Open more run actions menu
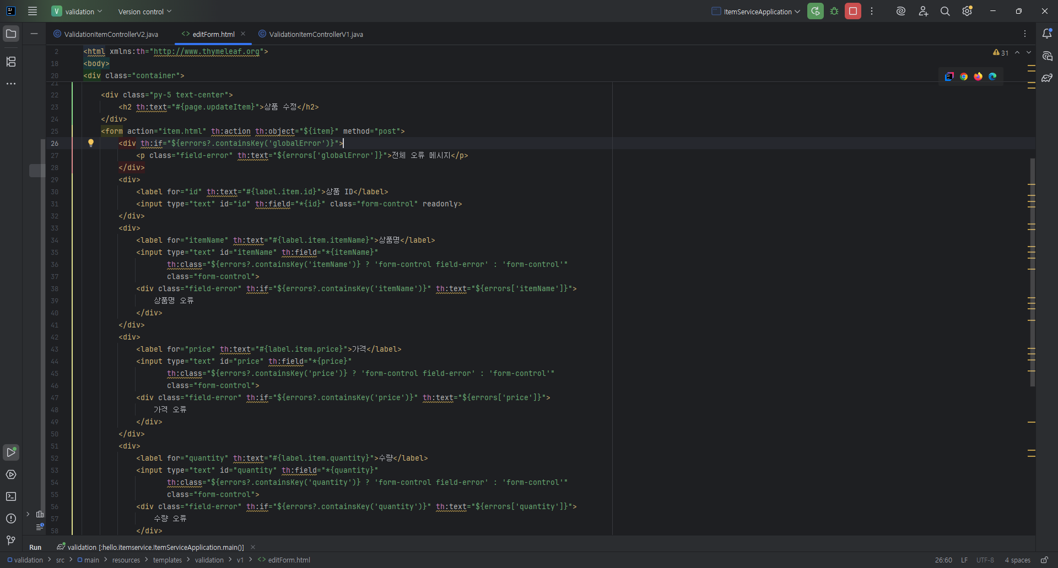The height and width of the screenshot is (568, 1058). tap(872, 11)
